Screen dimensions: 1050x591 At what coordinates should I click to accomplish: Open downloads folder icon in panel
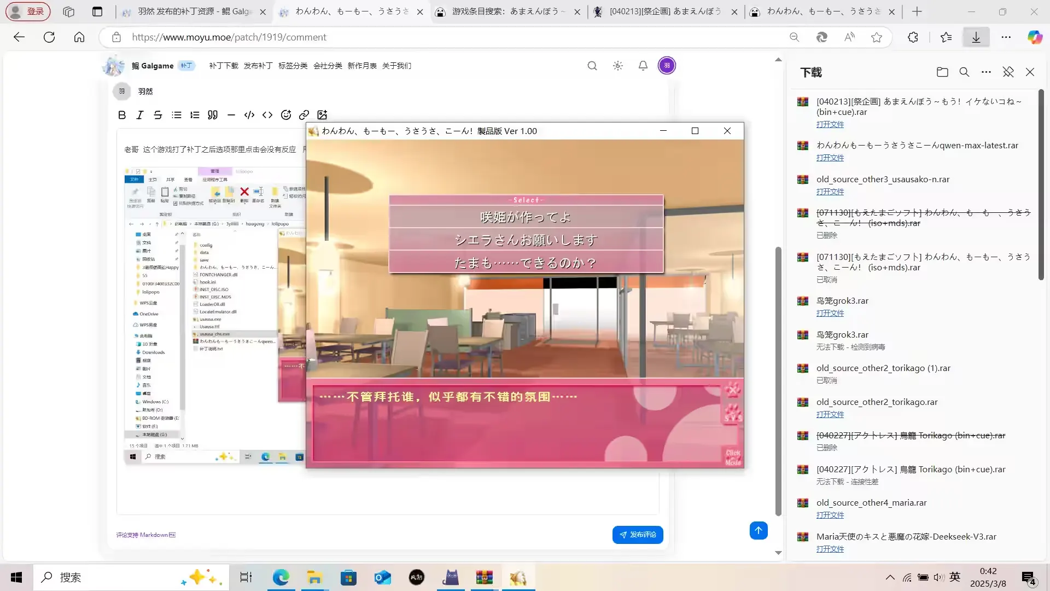(942, 72)
